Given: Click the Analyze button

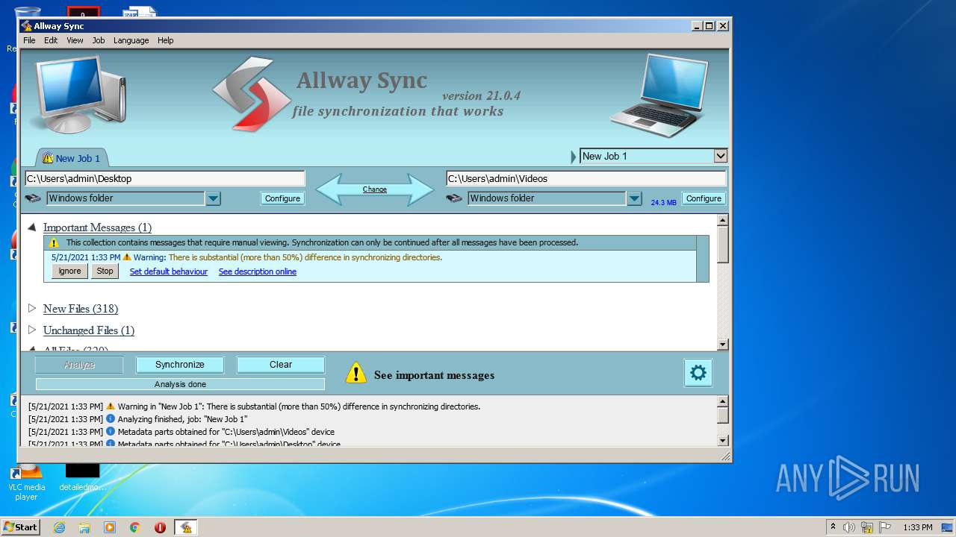Looking at the screenshot, I should pyautogui.click(x=79, y=365).
